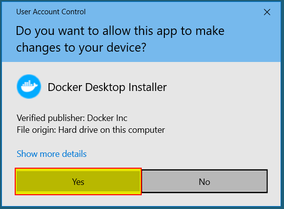284x209 pixels.
Task: Click the File origin label text
Action: (x=36, y=130)
